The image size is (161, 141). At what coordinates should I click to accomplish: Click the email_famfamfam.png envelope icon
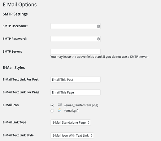point(60,104)
